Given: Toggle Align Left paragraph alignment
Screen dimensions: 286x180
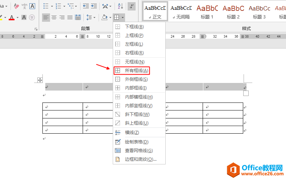Looking at the screenshot, I should pos(46,17).
